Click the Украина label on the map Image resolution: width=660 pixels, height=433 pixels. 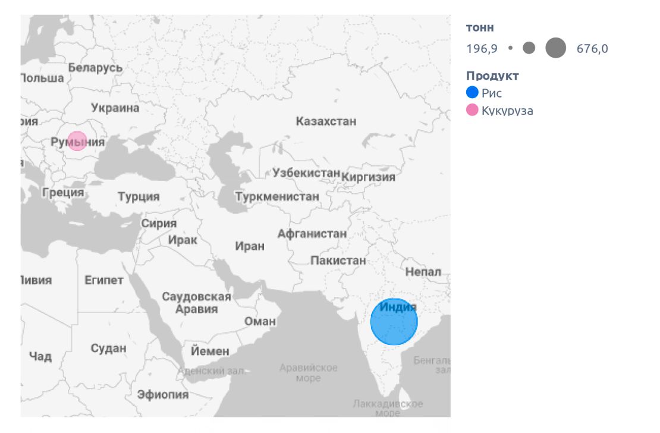click(115, 108)
